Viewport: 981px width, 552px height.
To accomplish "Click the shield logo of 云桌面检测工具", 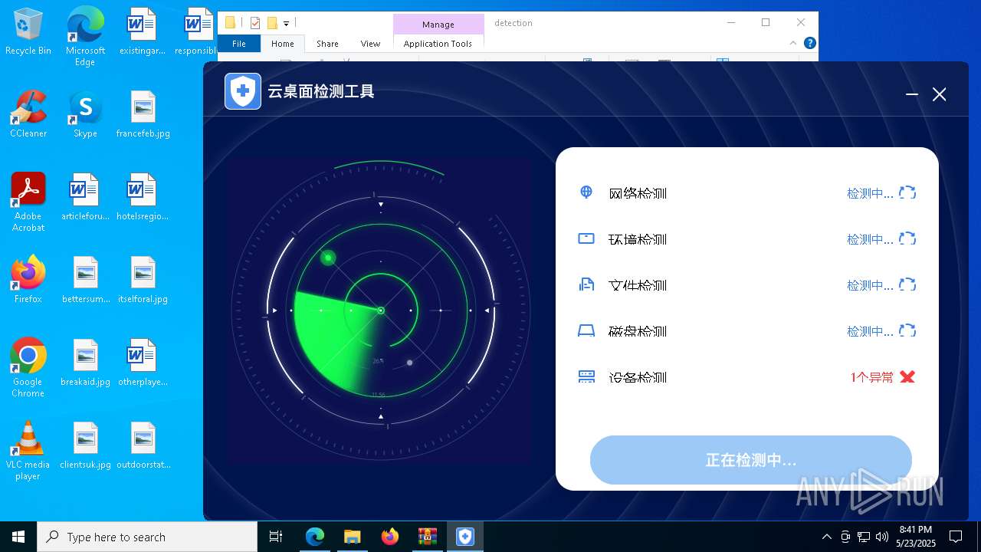I will point(243,91).
